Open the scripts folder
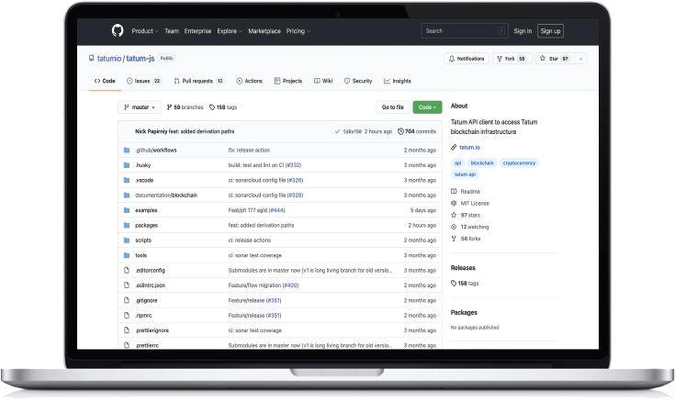The image size is (675, 414). pyautogui.click(x=143, y=241)
